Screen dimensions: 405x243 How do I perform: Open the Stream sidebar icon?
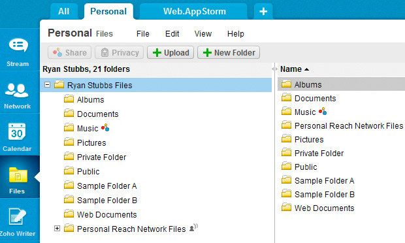point(18,46)
